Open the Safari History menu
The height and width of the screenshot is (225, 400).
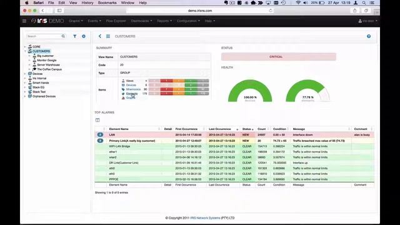pyautogui.click(x=87, y=2)
